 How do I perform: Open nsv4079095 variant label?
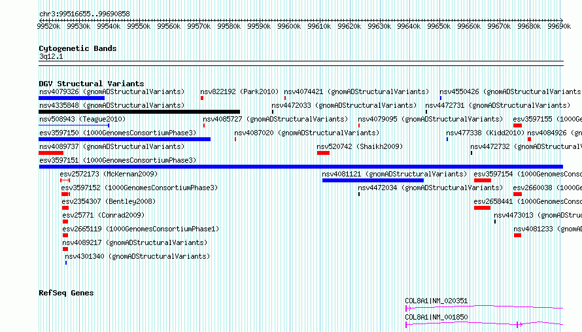[x=430, y=119]
